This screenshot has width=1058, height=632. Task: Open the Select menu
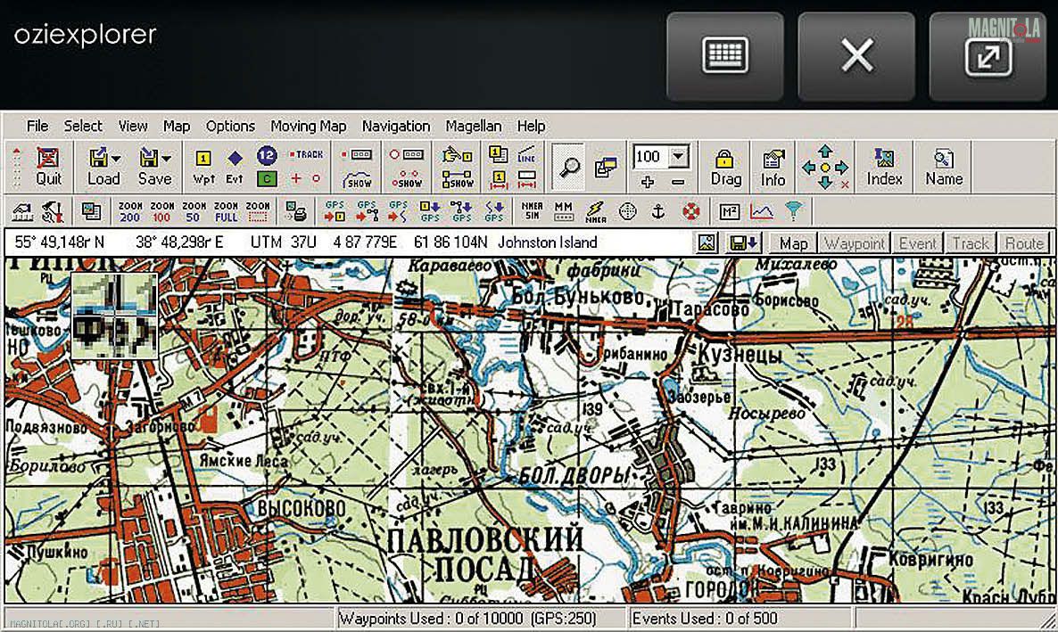[x=83, y=126]
